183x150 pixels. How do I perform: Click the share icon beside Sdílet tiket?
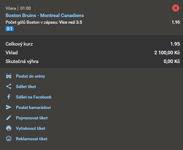tap(9, 87)
